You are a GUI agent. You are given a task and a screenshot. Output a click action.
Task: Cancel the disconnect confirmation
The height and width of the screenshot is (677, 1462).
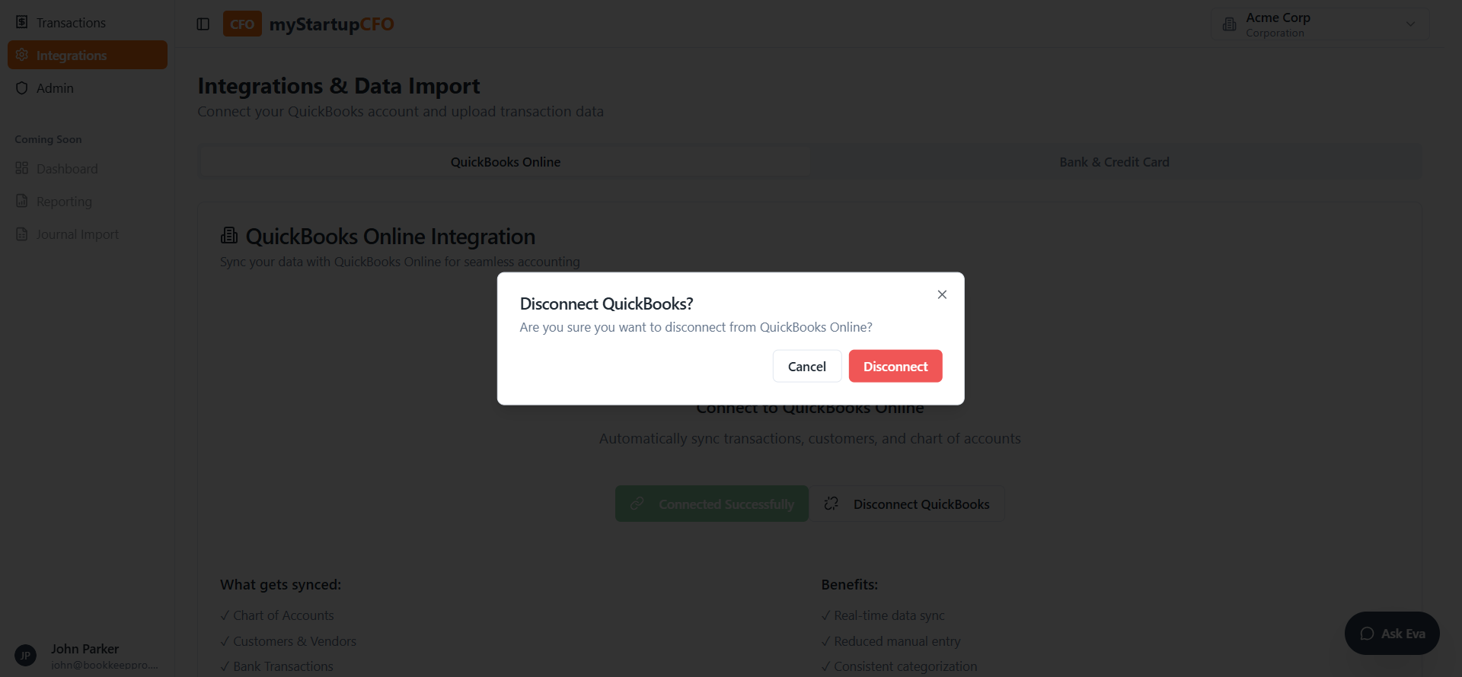(807, 366)
